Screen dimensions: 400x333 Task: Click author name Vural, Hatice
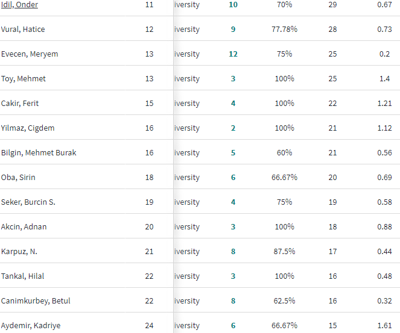tap(23, 30)
